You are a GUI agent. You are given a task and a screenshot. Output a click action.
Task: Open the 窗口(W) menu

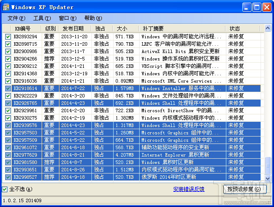tap(68, 18)
